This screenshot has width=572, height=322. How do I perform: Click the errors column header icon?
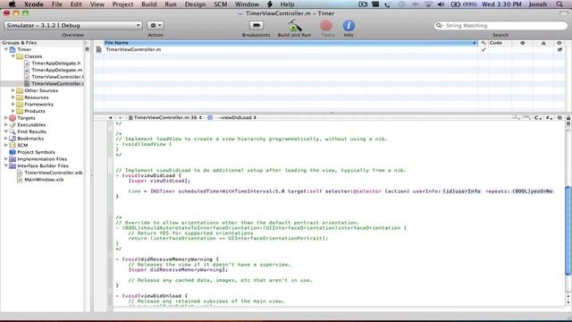click(x=522, y=43)
